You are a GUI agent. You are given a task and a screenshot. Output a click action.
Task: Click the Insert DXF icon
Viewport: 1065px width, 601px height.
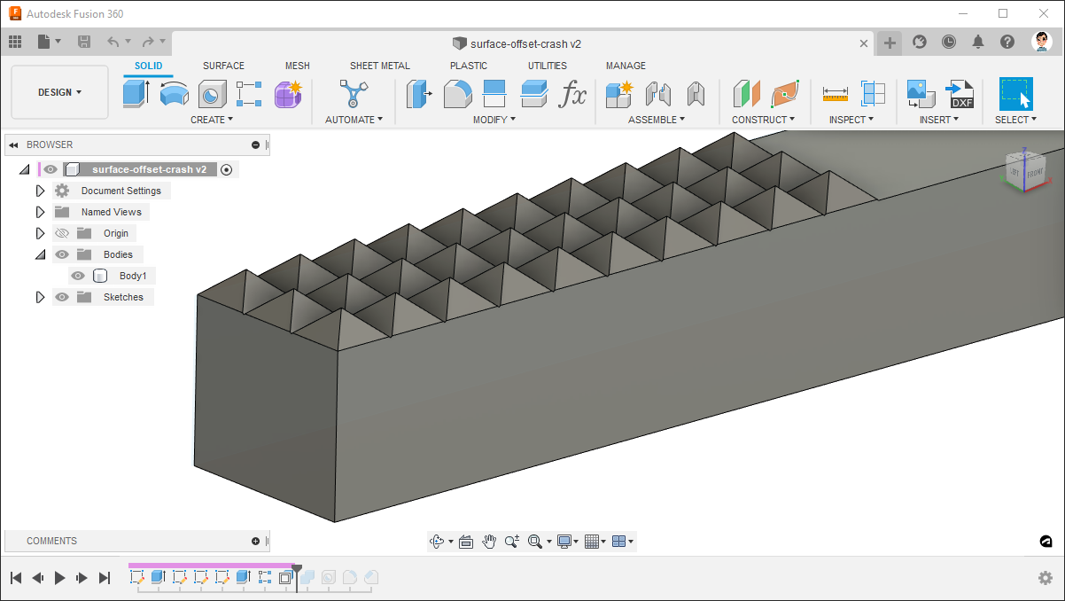[960, 93]
